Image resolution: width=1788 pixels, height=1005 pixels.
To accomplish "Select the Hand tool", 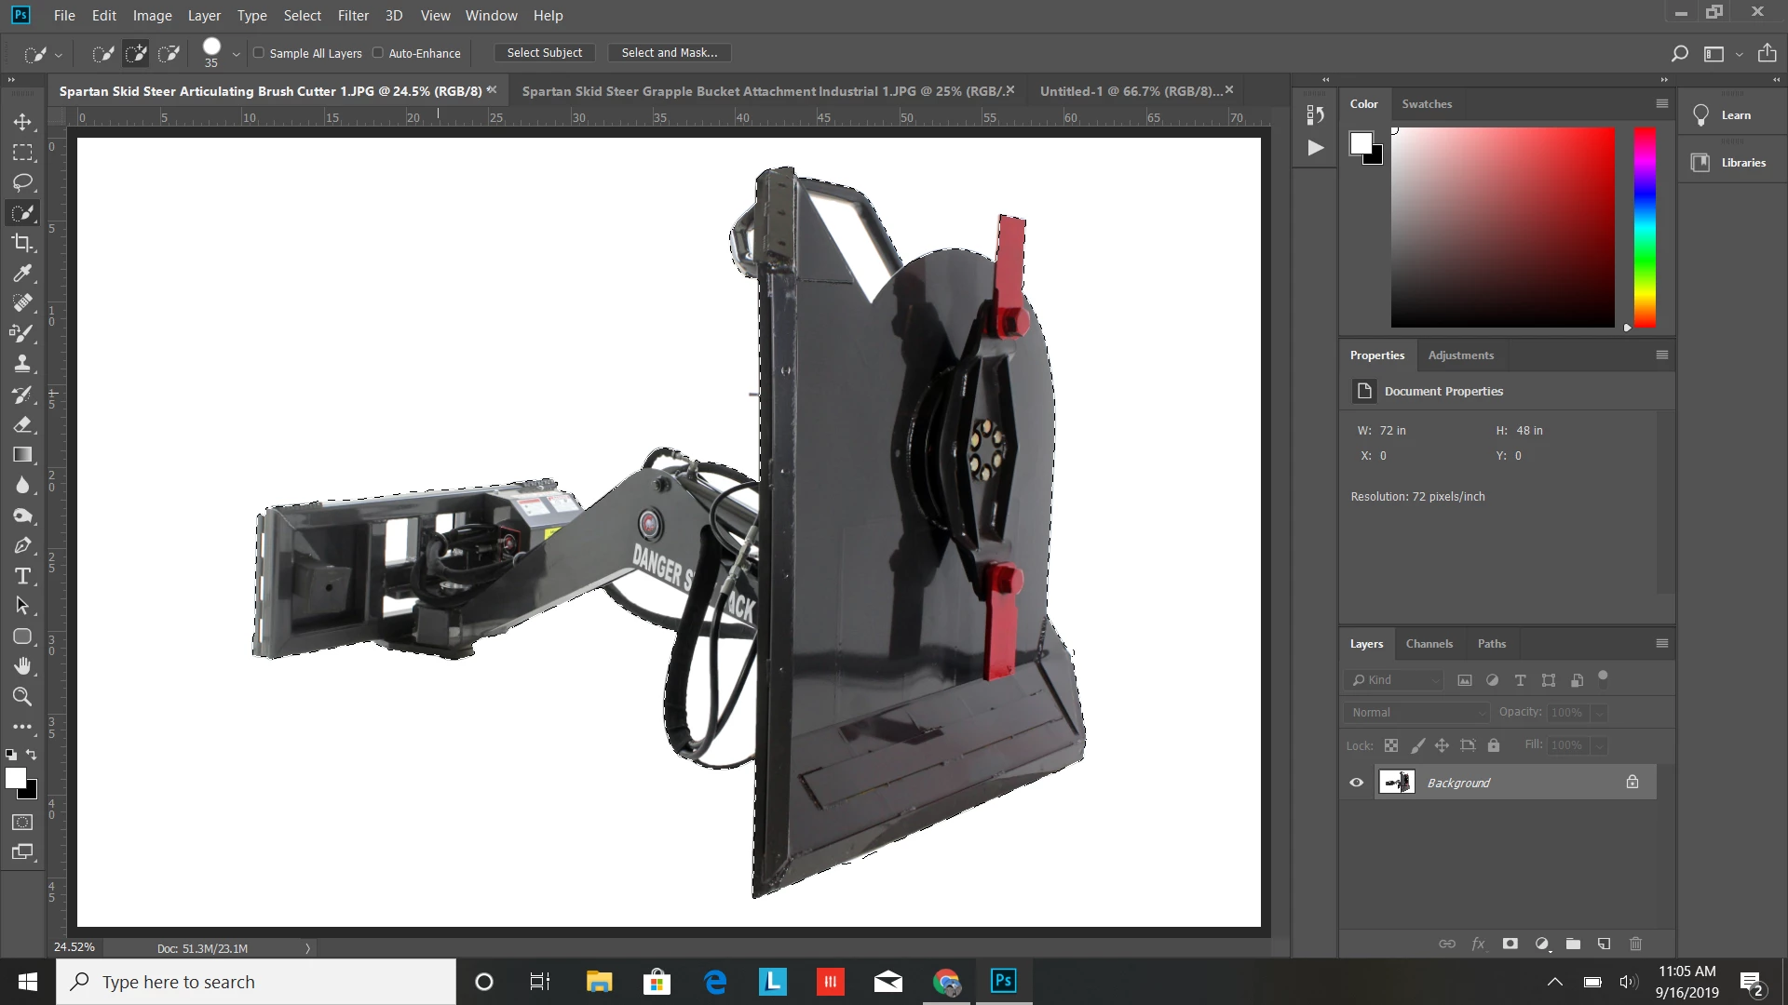I will point(22,666).
